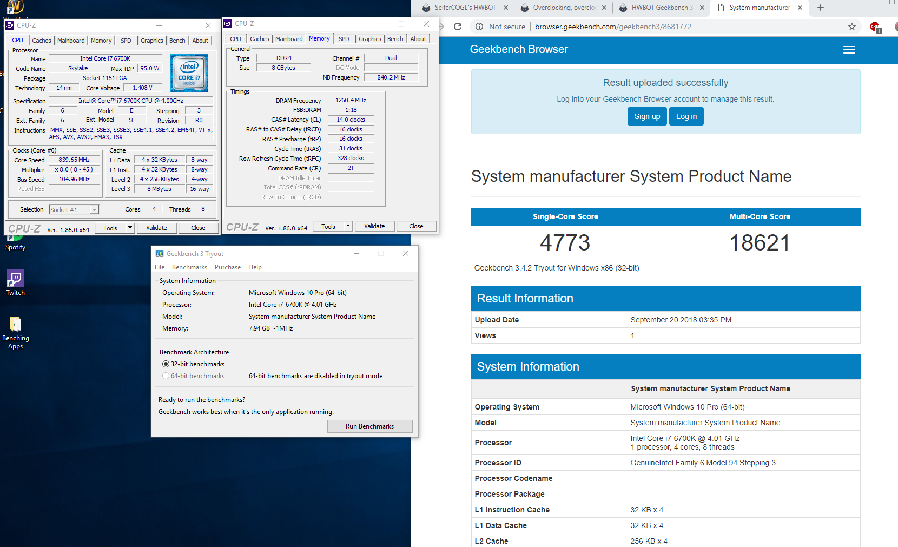Screen dimensions: 898x547
Task: Open Geekbench Purchase menu
Action: point(228,267)
